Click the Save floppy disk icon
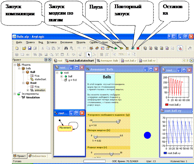Screen dimensions: 194x164 [x=30, y=48]
